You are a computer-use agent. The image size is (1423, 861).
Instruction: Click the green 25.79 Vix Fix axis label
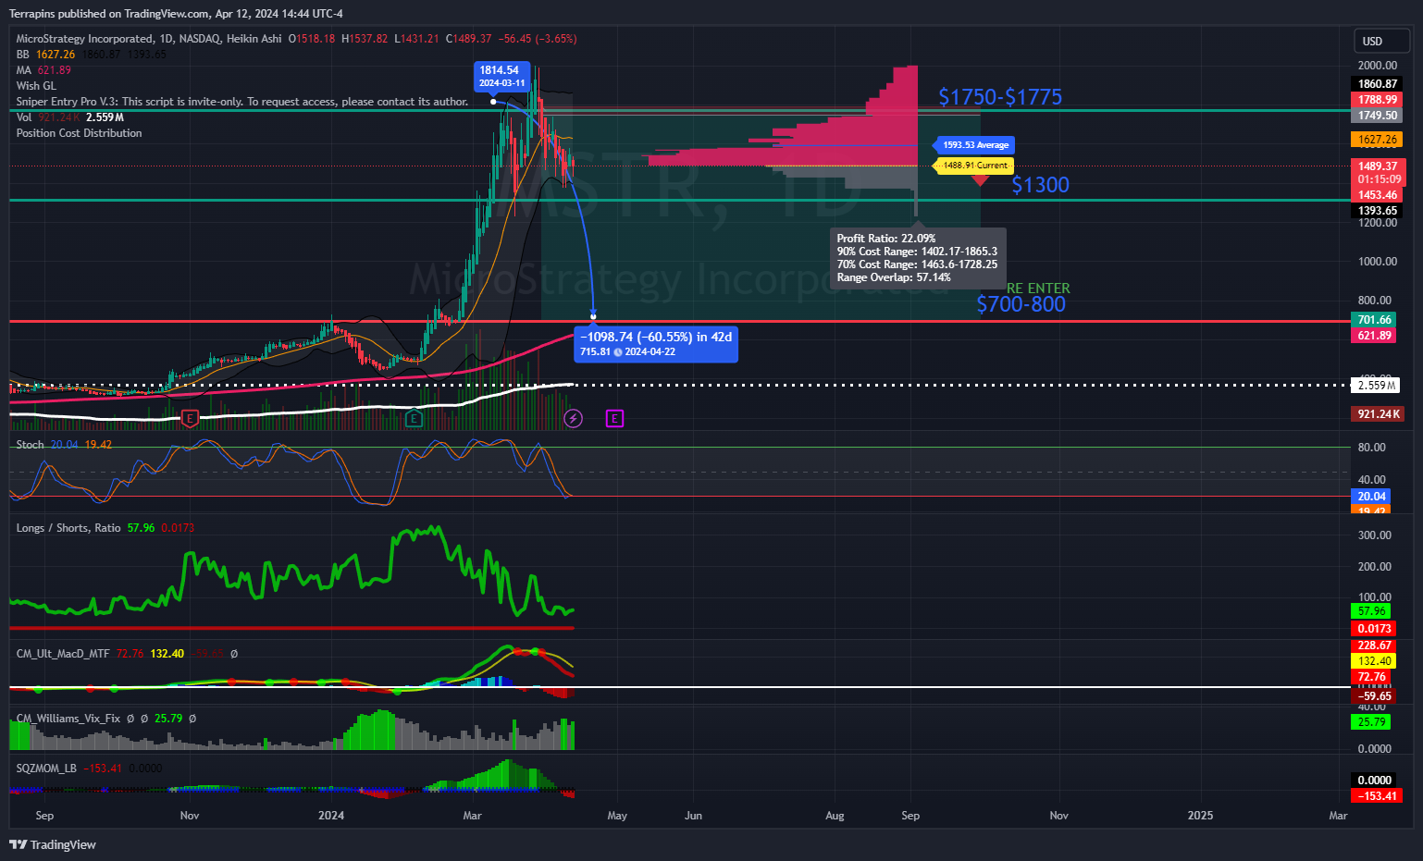(x=1370, y=722)
